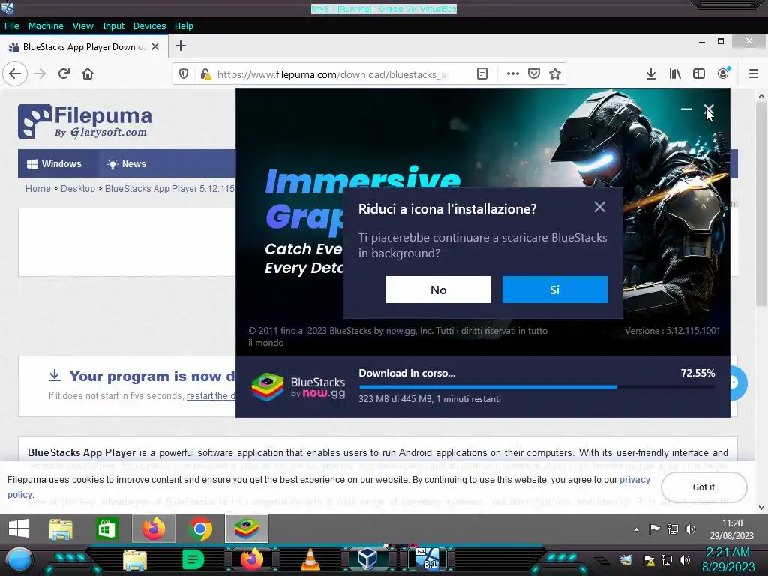Click the No button in dialog

click(x=438, y=289)
